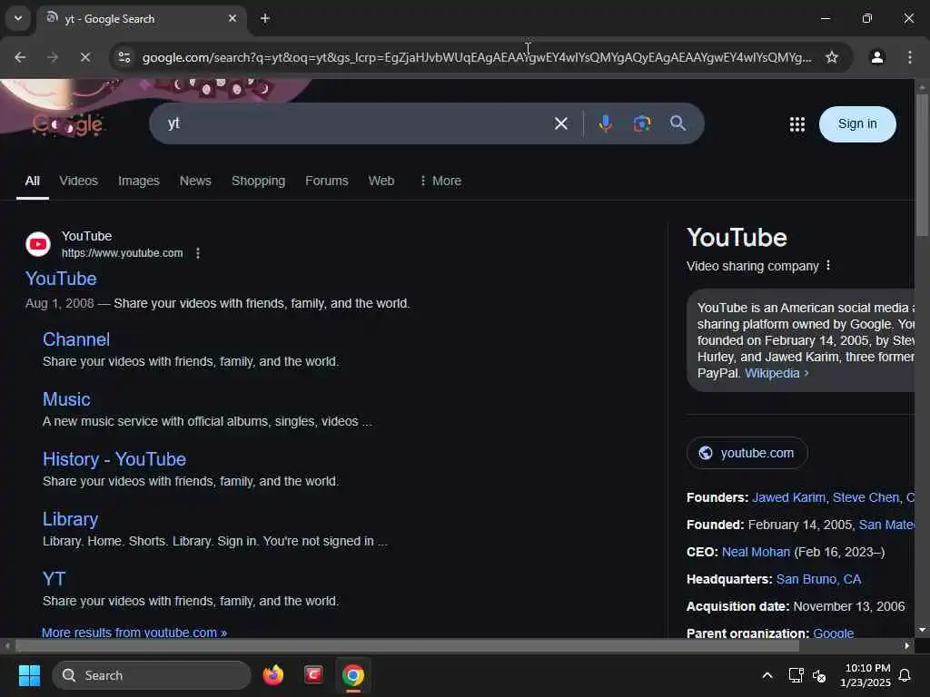Click the taskbar Search box
930x697 pixels.
click(x=152, y=675)
